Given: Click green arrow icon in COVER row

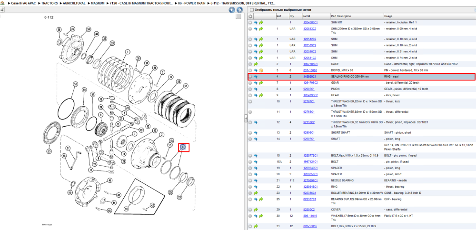Looking at the screenshot, I should 256,210.
